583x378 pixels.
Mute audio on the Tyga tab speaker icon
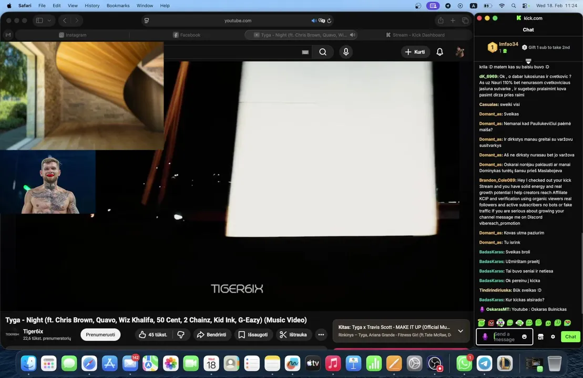tap(352, 35)
